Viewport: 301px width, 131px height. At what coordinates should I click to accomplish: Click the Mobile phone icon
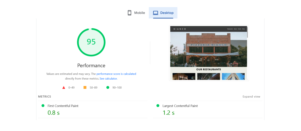[129, 13]
